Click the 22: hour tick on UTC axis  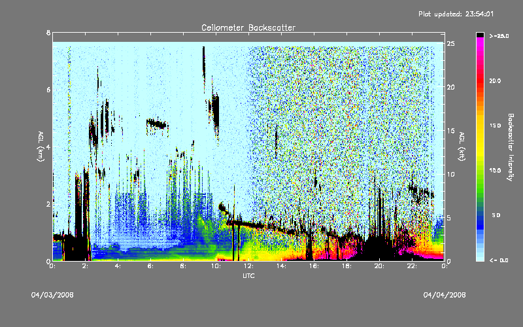tap(412, 266)
